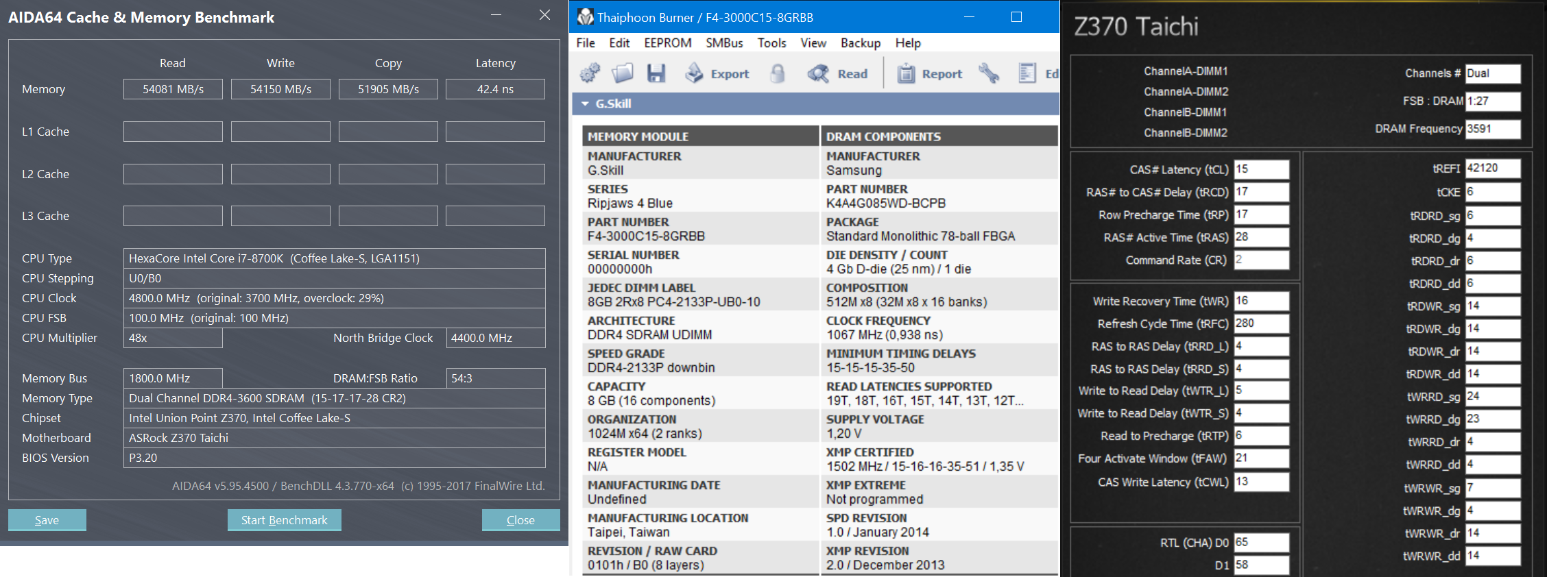Click the empty L3 Cache Latency box
This screenshot has height=577, width=1547.
pos(495,216)
